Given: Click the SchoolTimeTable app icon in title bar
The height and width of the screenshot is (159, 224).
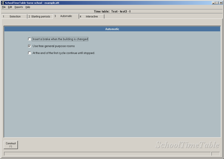Looking at the screenshot, I should [x=3, y=3].
